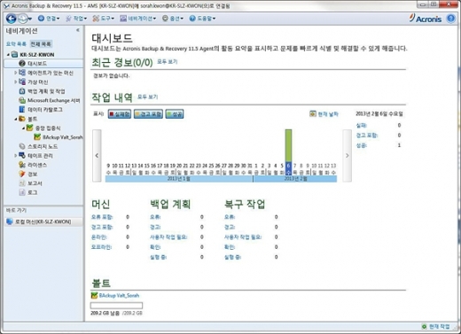Click 모두 보기 next to 작업 내역
The image size is (461, 334).
(x=147, y=97)
